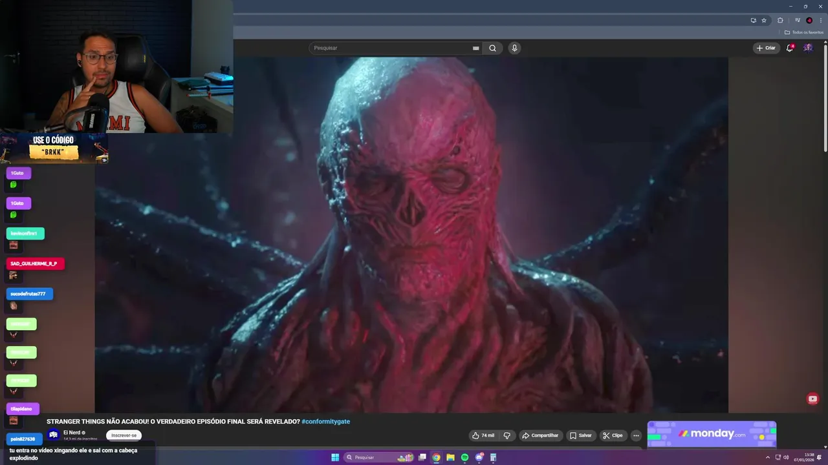Open the volume icon in system tray
This screenshot has width=828, height=465.
786,457
